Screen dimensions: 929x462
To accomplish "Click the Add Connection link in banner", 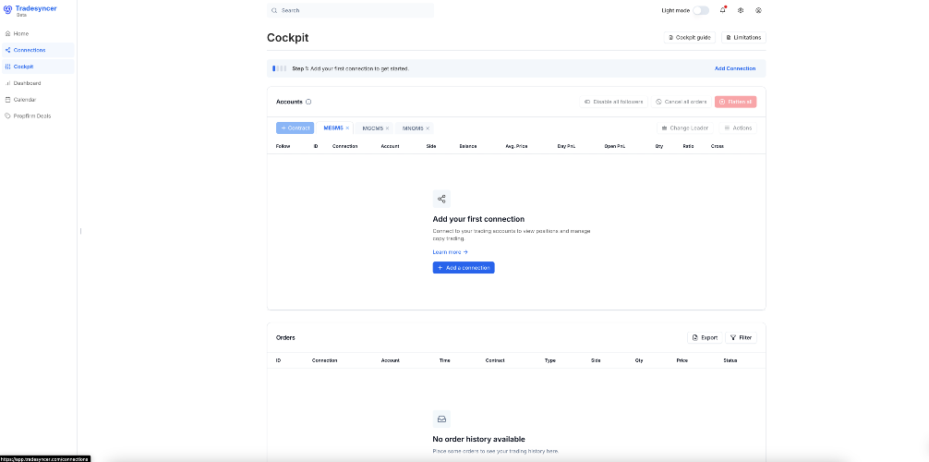I will click(x=735, y=68).
